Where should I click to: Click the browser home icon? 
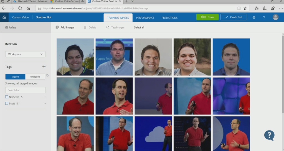[28, 8]
